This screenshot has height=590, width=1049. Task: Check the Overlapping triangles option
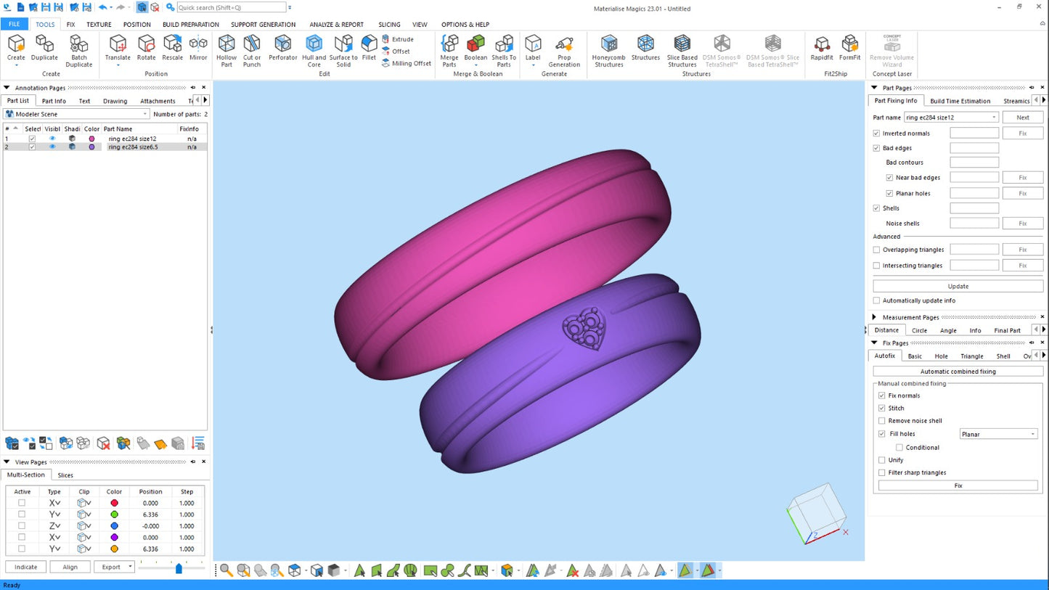click(876, 250)
